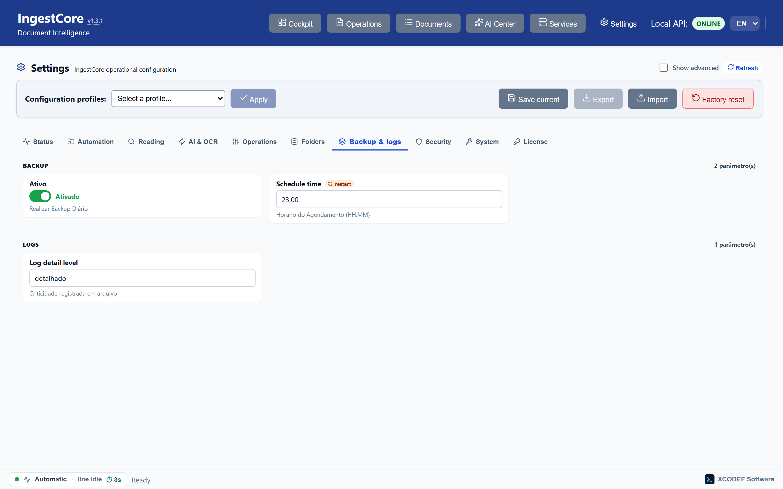Click the XCODEF Software link
The width and height of the screenshot is (783, 489).
[x=739, y=479]
